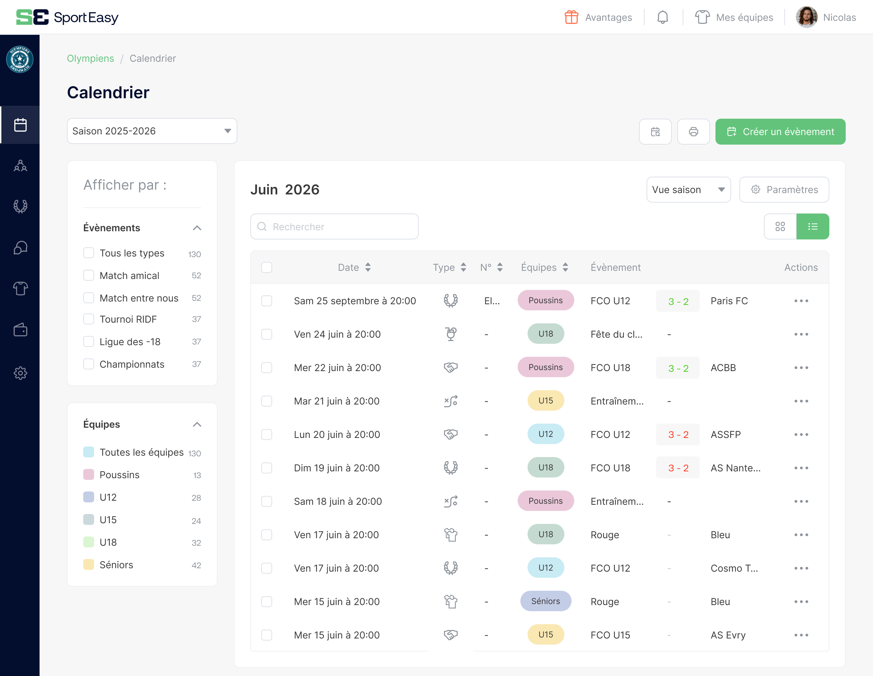Open the Saison 2025-2026 dropdown
873x676 pixels.
pyautogui.click(x=152, y=131)
